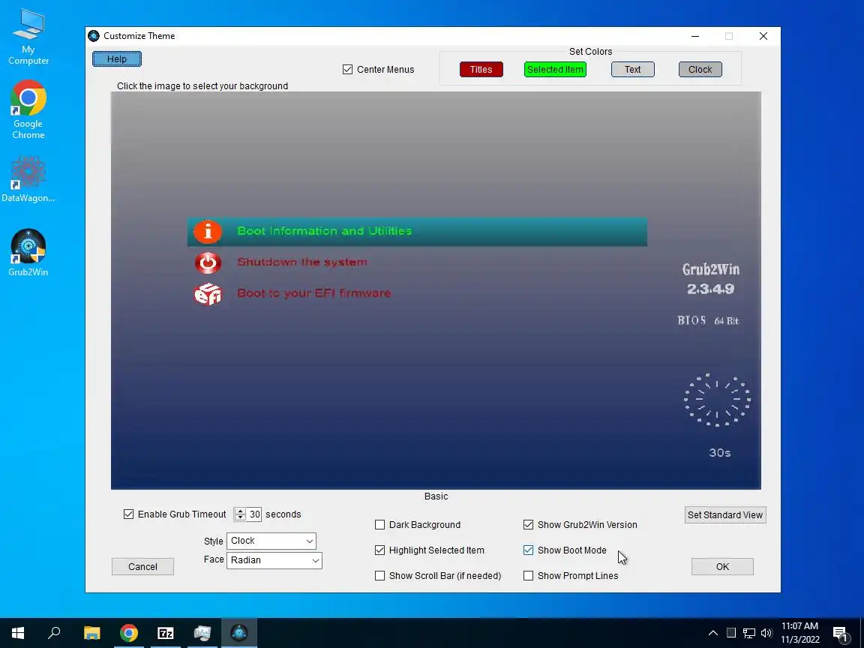Open the taskbar search

(x=54, y=633)
